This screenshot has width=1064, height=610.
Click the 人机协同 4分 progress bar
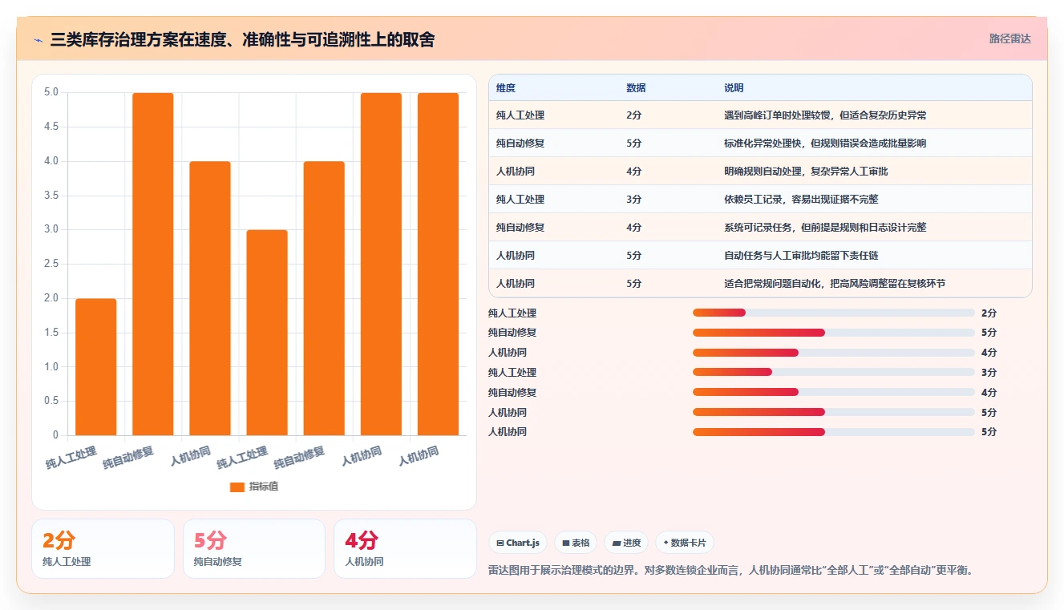pyautogui.click(x=834, y=353)
